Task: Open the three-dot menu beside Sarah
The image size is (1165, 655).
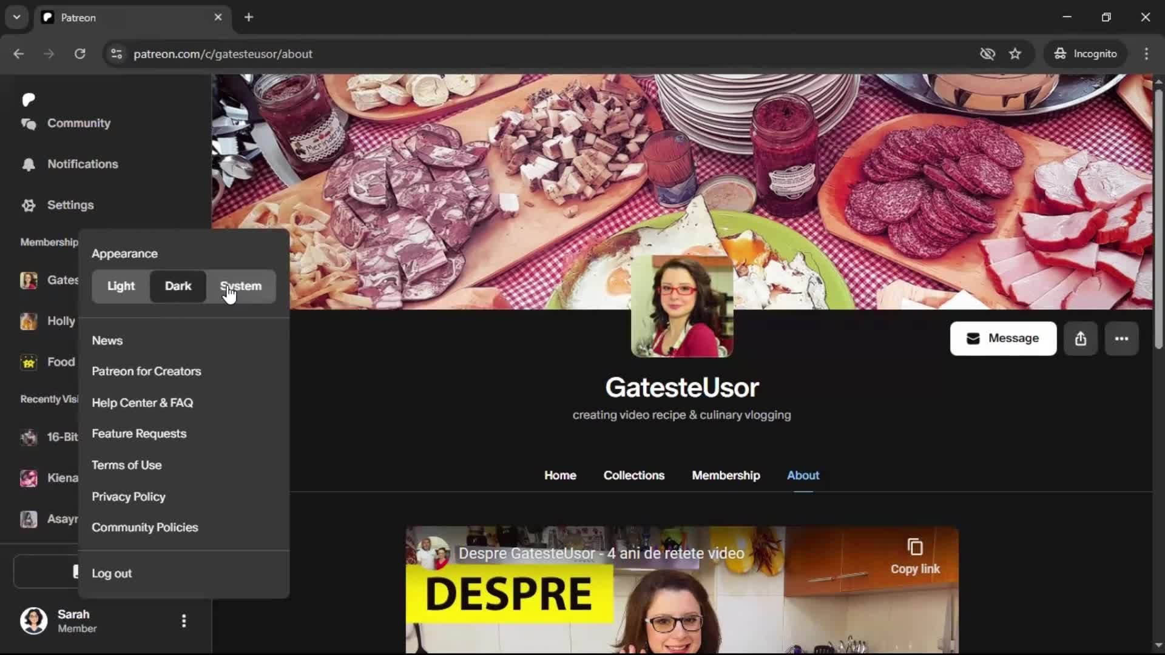Action: click(184, 621)
